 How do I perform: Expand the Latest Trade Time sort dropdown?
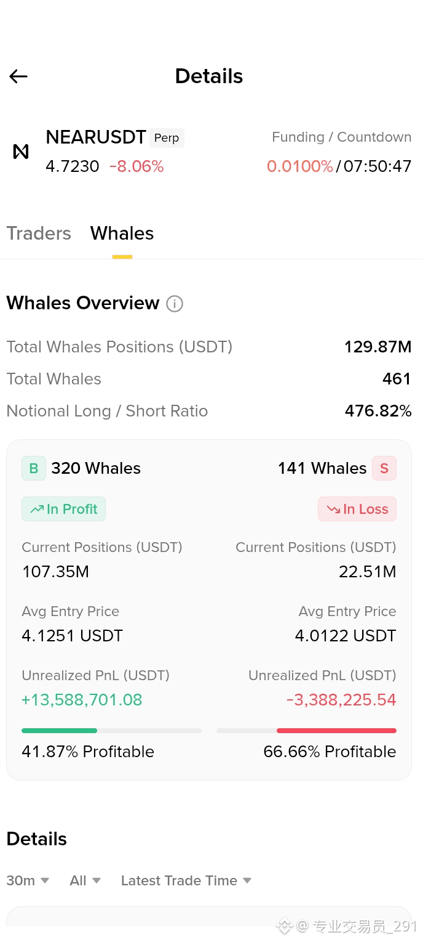186,880
